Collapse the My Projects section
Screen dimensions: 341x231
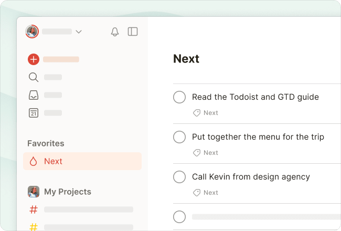(67, 192)
